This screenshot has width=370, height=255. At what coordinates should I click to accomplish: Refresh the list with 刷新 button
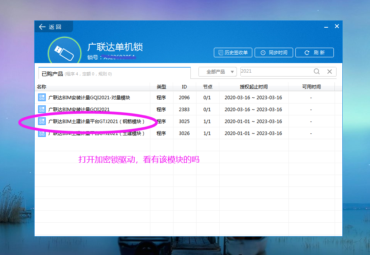[315, 52]
